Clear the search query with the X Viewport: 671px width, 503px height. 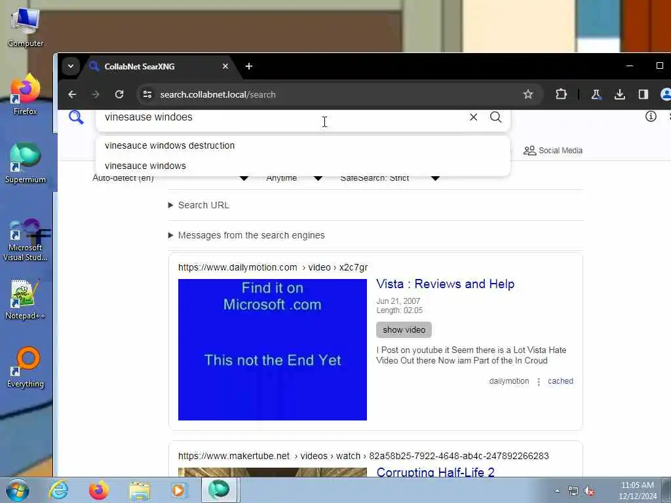pyautogui.click(x=473, y=117)
